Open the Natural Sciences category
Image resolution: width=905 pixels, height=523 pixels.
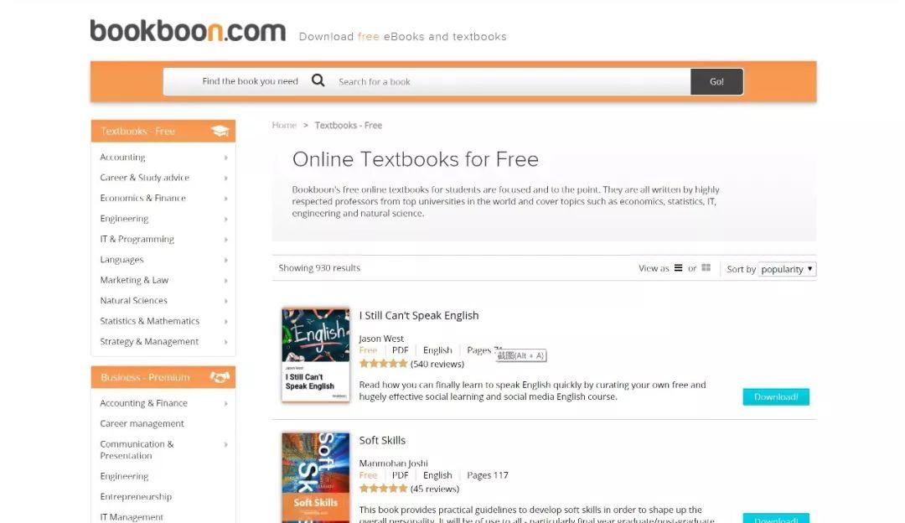(133, 300)
